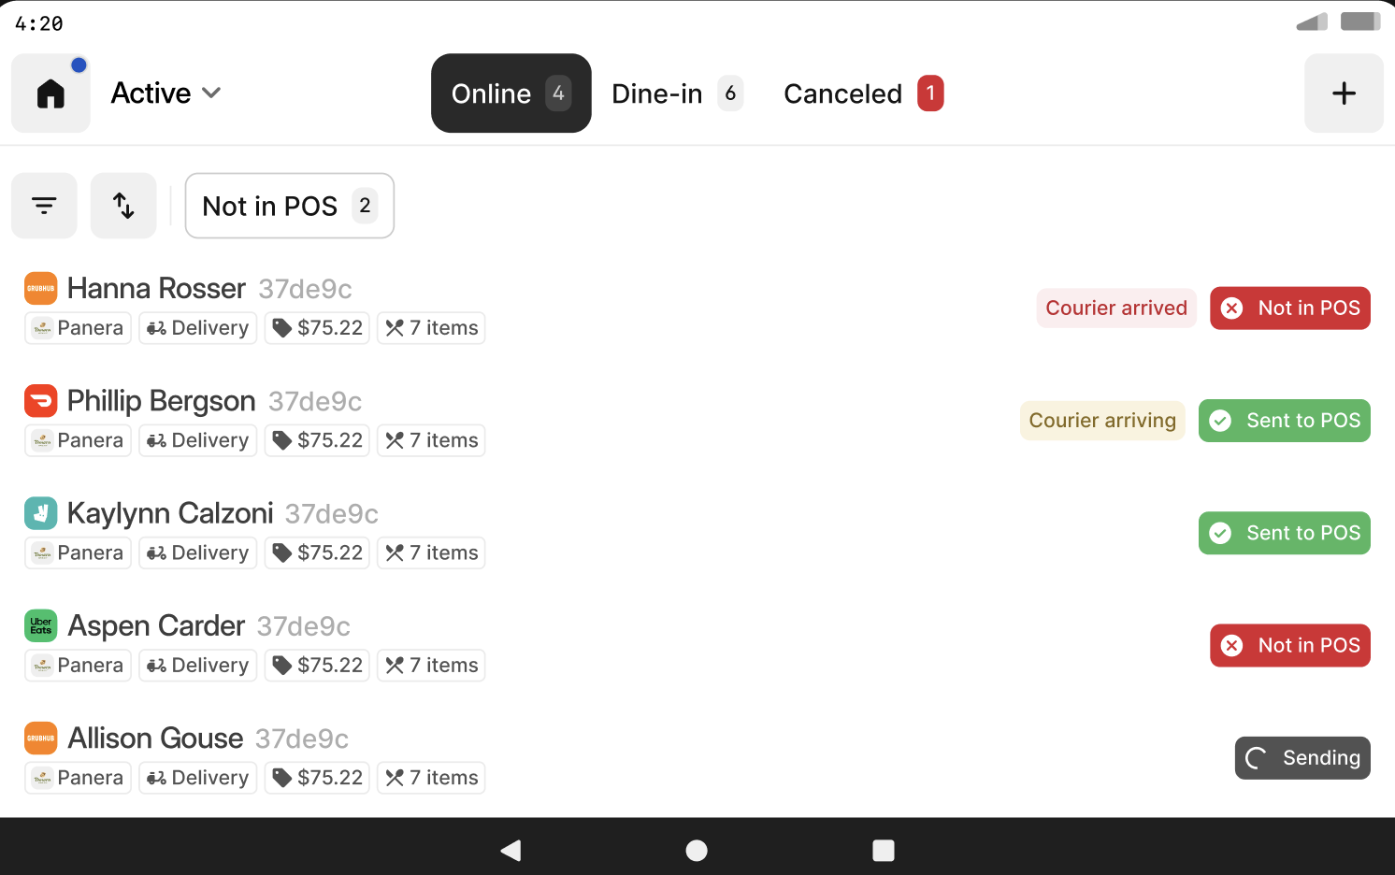Click Panera tag on Allison Gouse's order
This screenshot has width=1395, height=875.
(78, 777)
